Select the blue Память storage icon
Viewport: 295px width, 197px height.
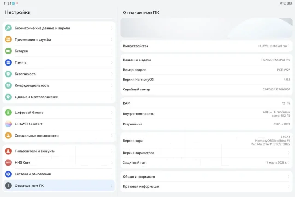click(x=8, y=62)
